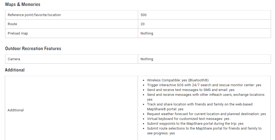Viewport: 275px width, 140px height.
Task: Select the Reference point/favorite/location row label
Action: click(x=34, y=15)
